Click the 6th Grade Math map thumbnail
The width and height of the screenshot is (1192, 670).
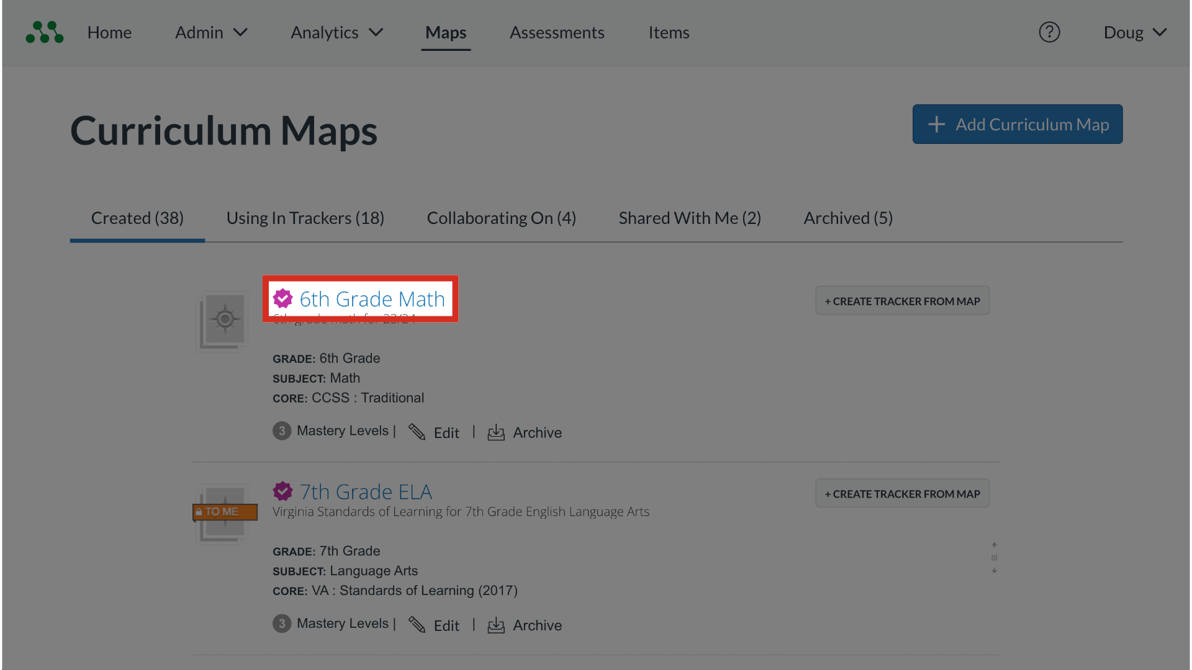point(223,321)
